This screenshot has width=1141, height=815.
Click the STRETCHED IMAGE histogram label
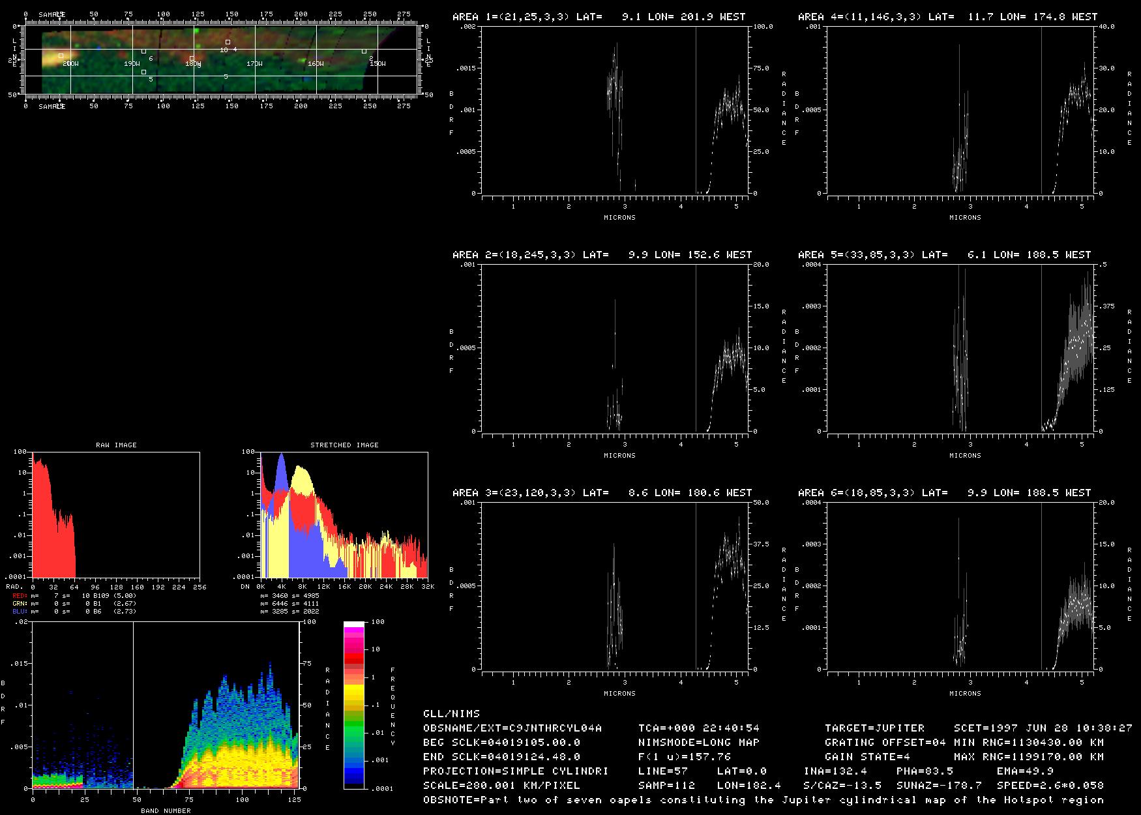coord(344,445)
